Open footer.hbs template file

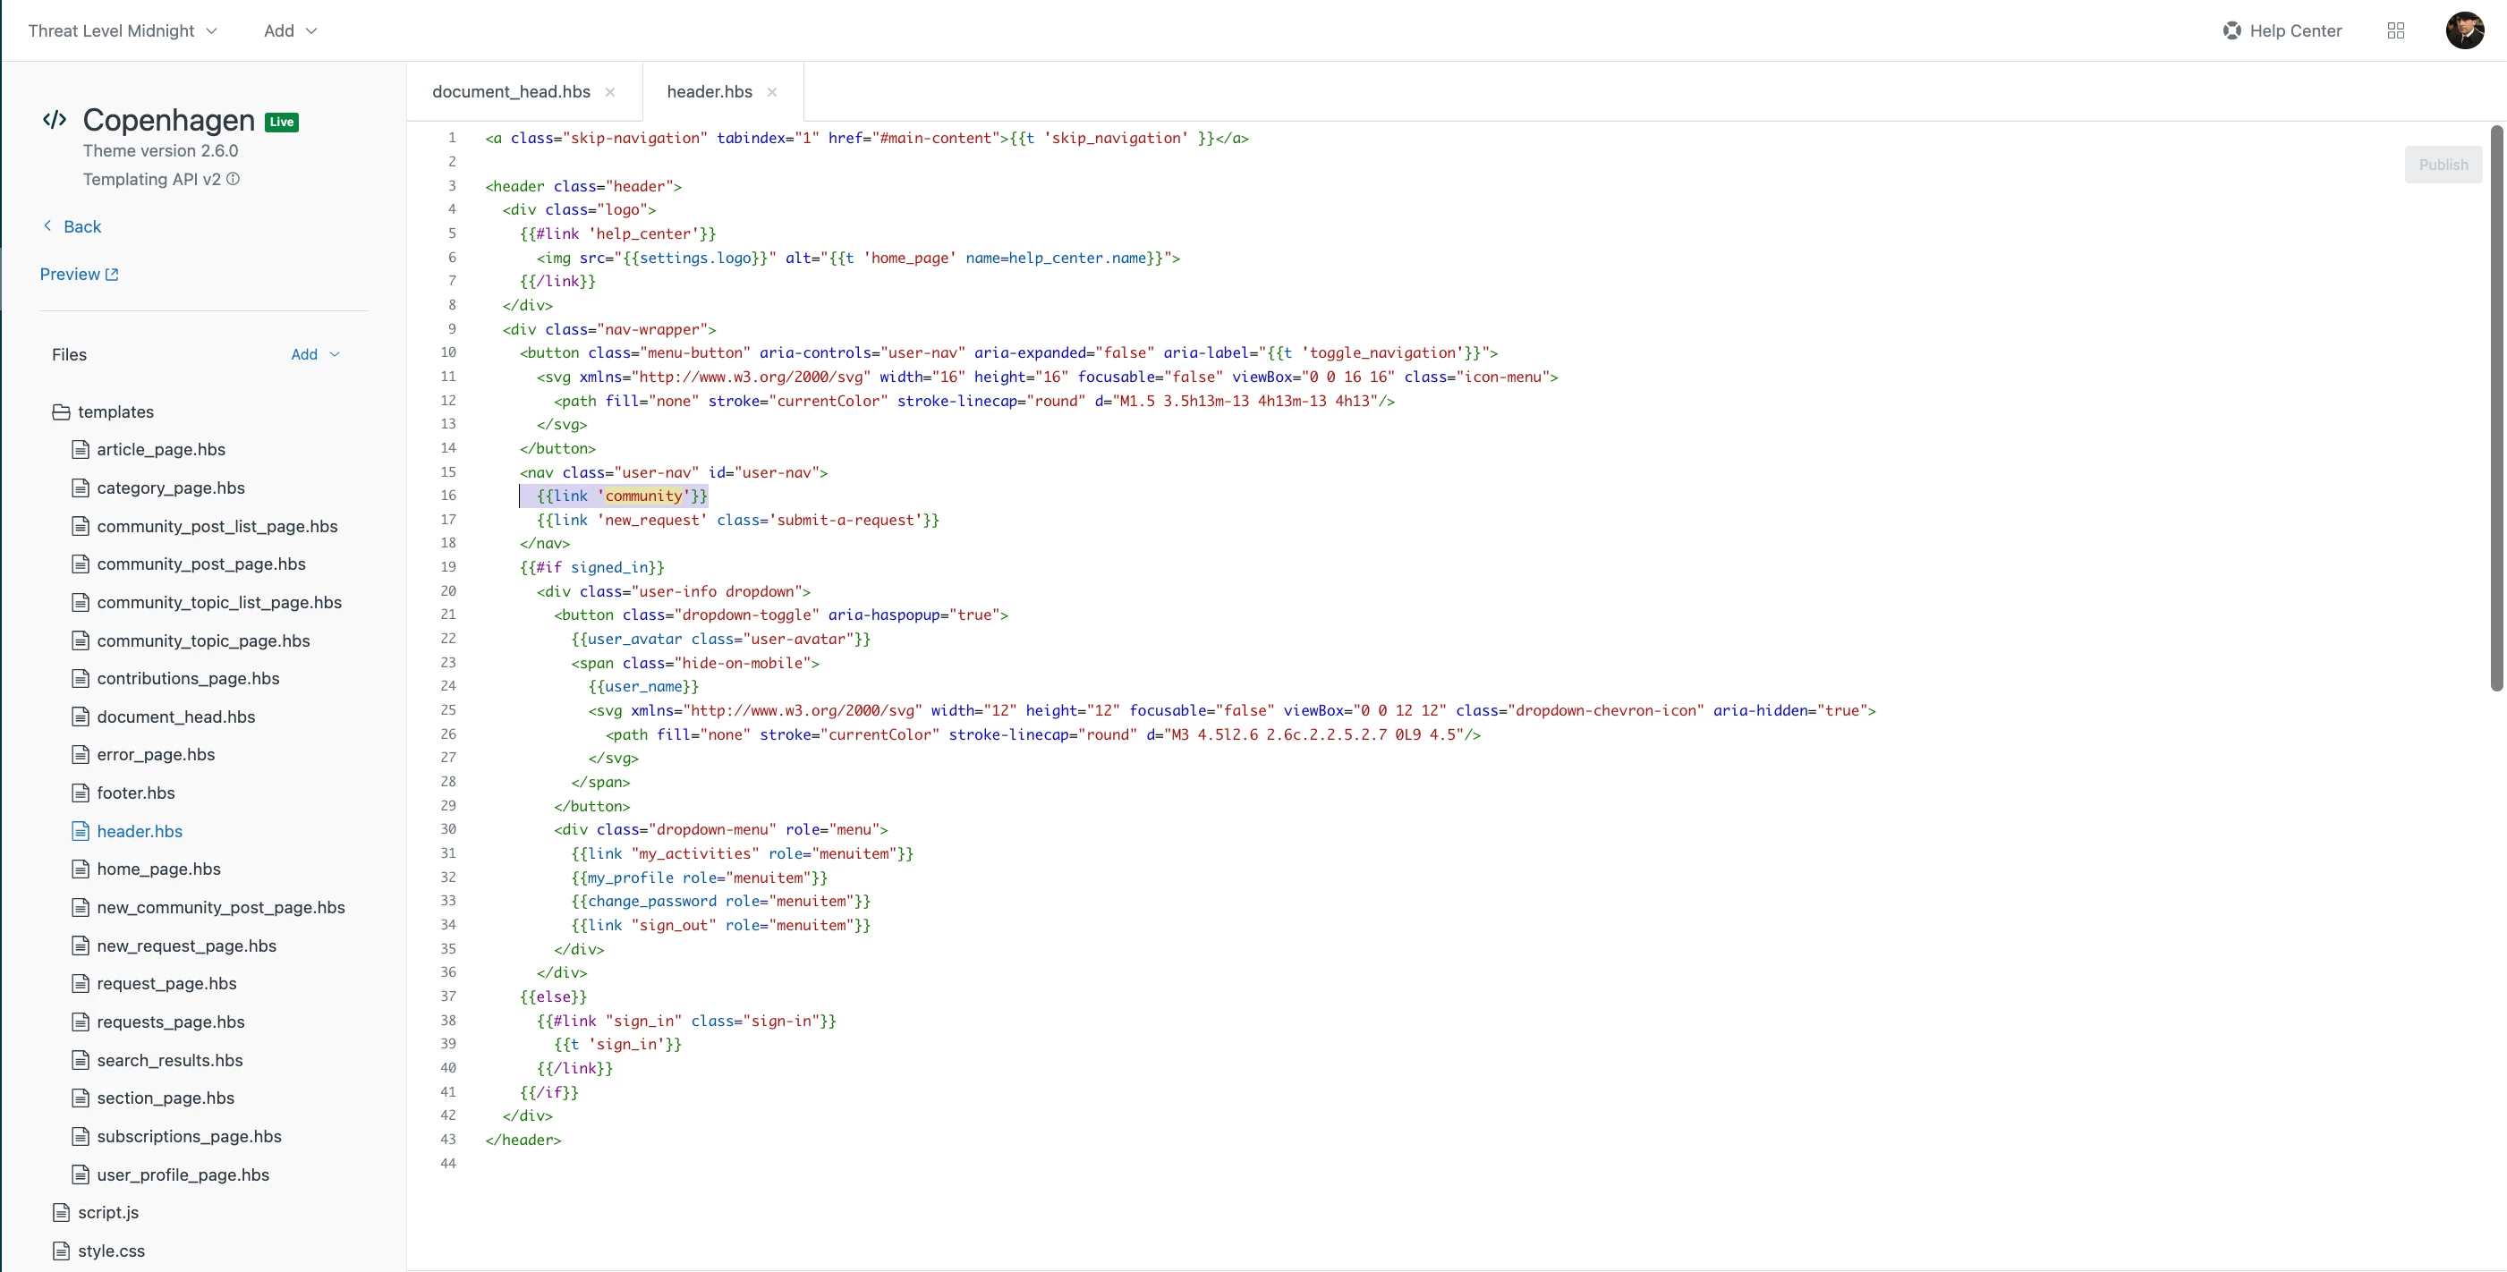pyautogui.click(x=135, y=793)
